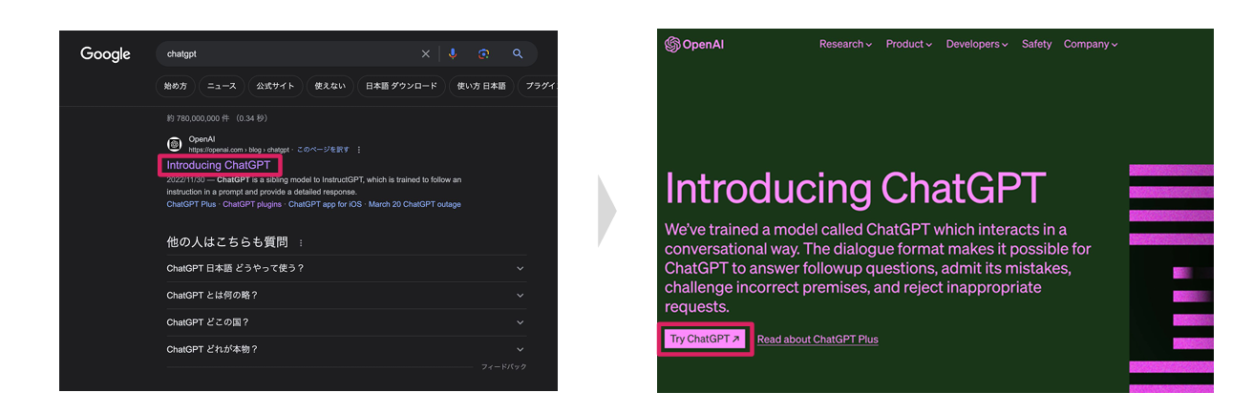Open the 'Introducing ChatGPT' search result link
1253x413 pixels.
pos(219,165)
